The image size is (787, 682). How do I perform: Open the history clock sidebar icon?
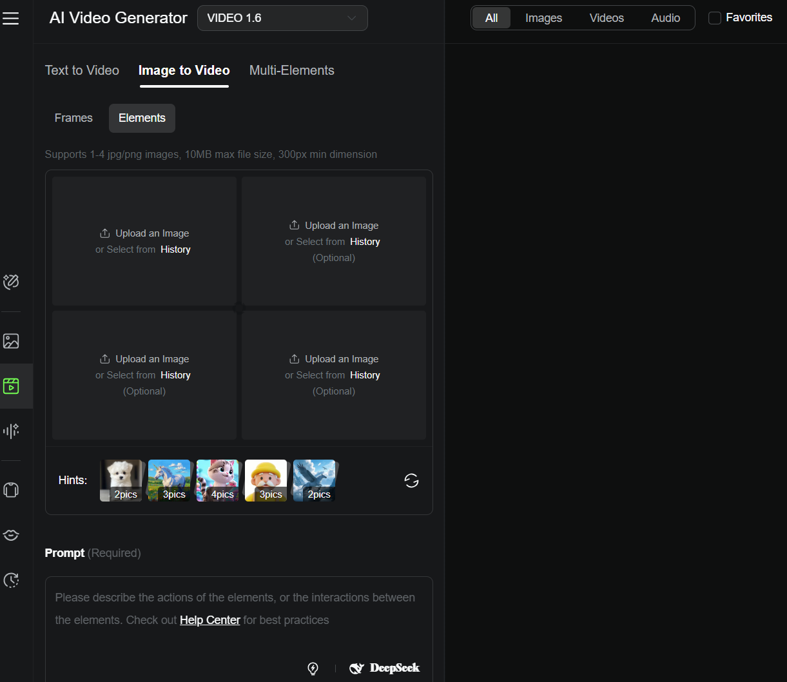(x=11, y=580)
